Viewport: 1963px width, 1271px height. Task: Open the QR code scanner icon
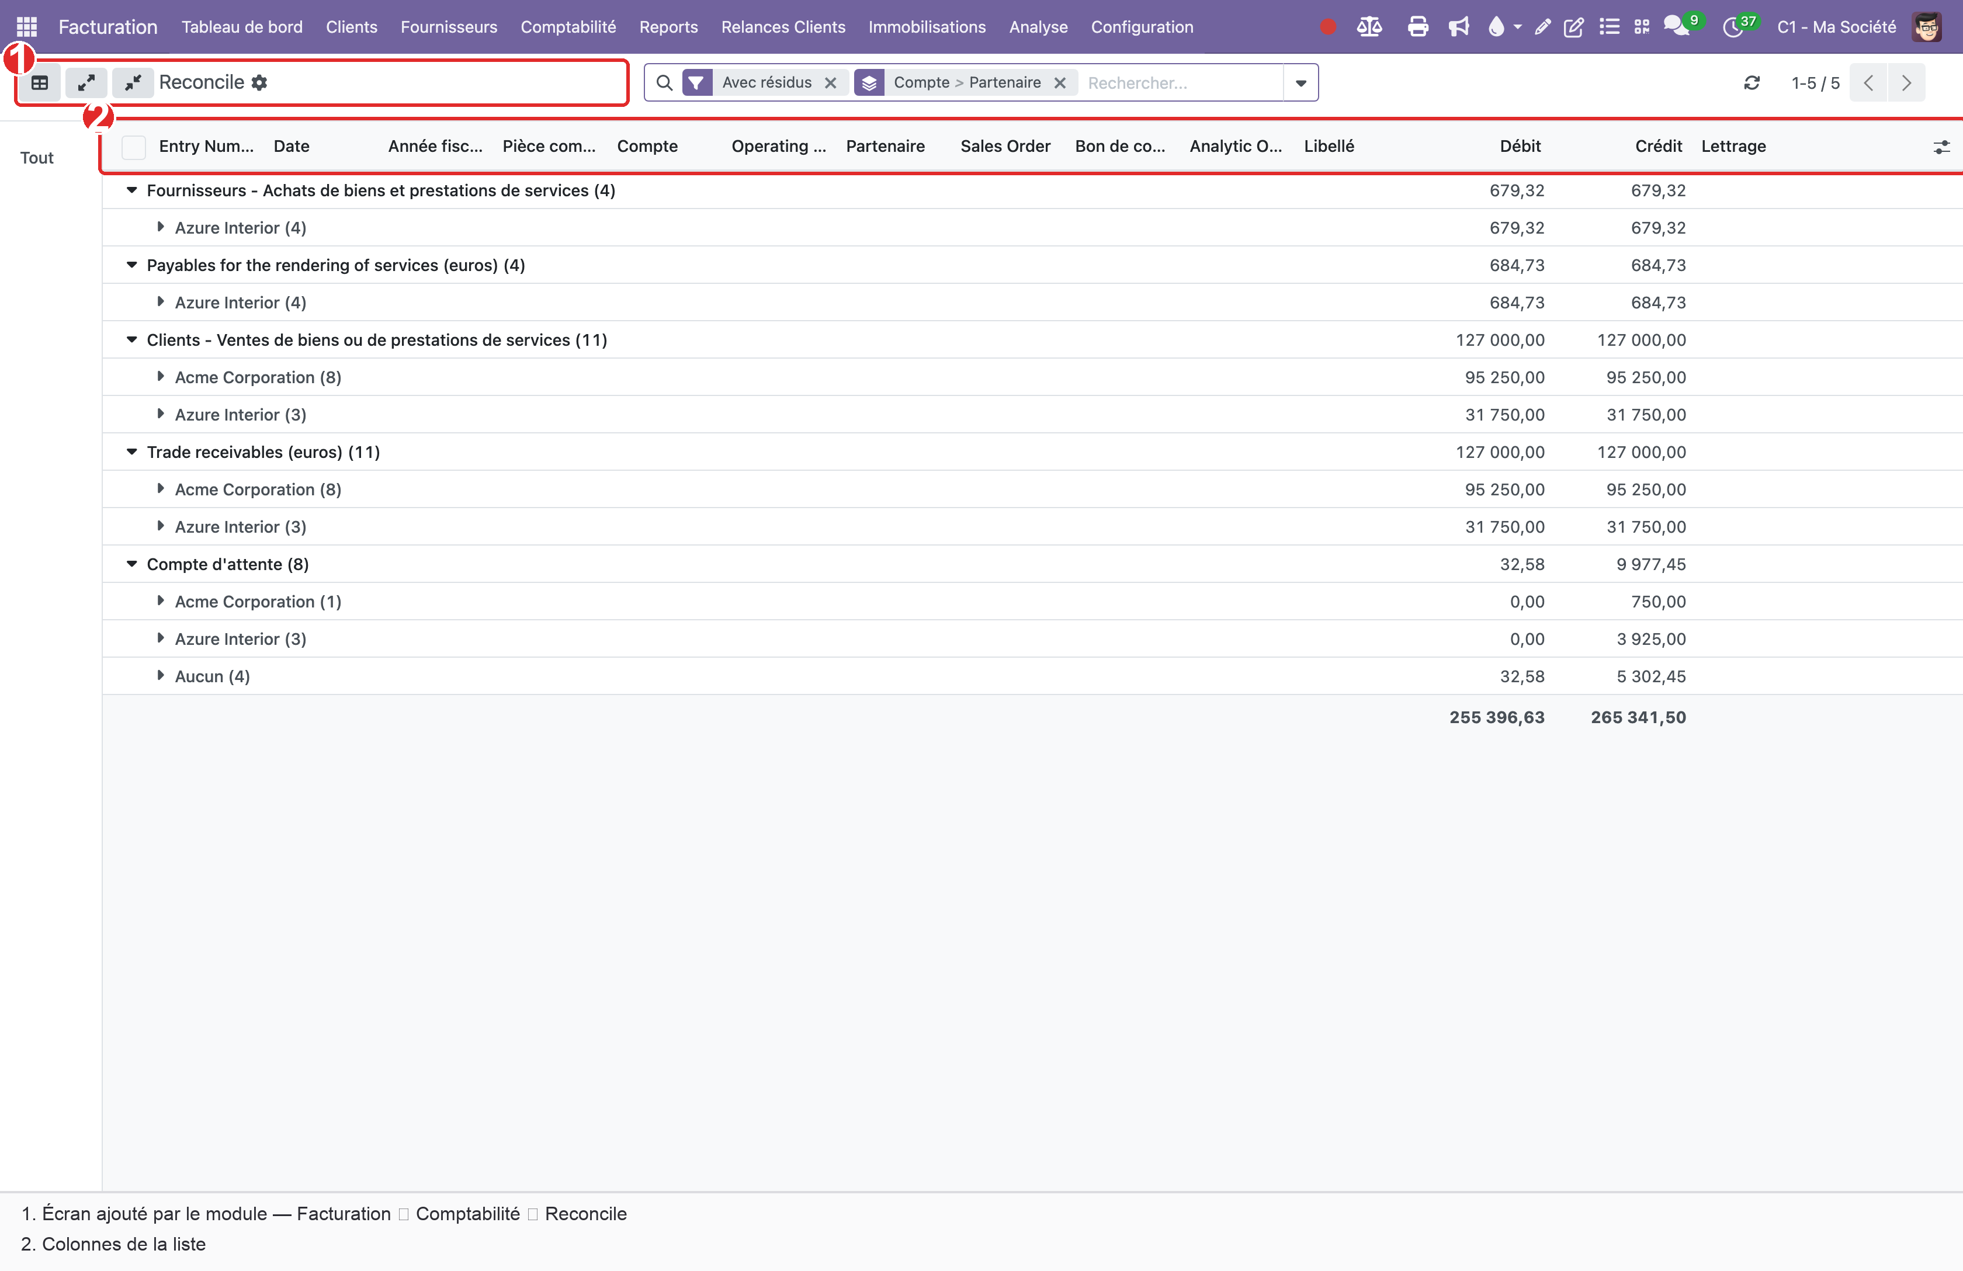[x=1641, y=26]
